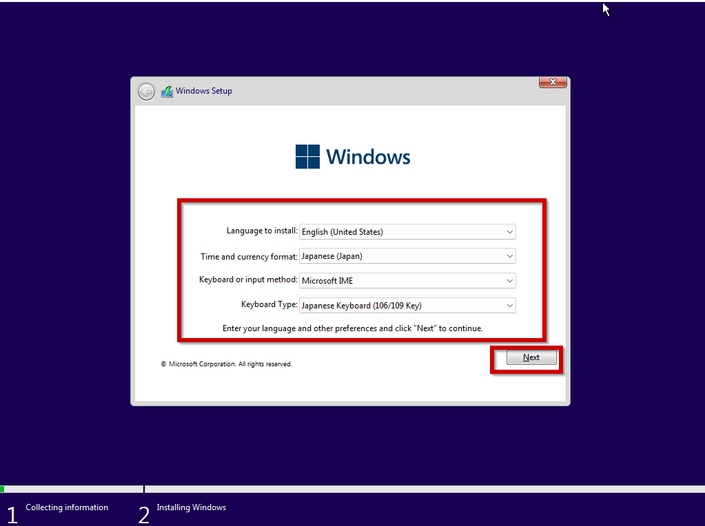Click the Windows logo squares
Image resolution: width=705 pixels, height=526 pixels.
point(307,156)
